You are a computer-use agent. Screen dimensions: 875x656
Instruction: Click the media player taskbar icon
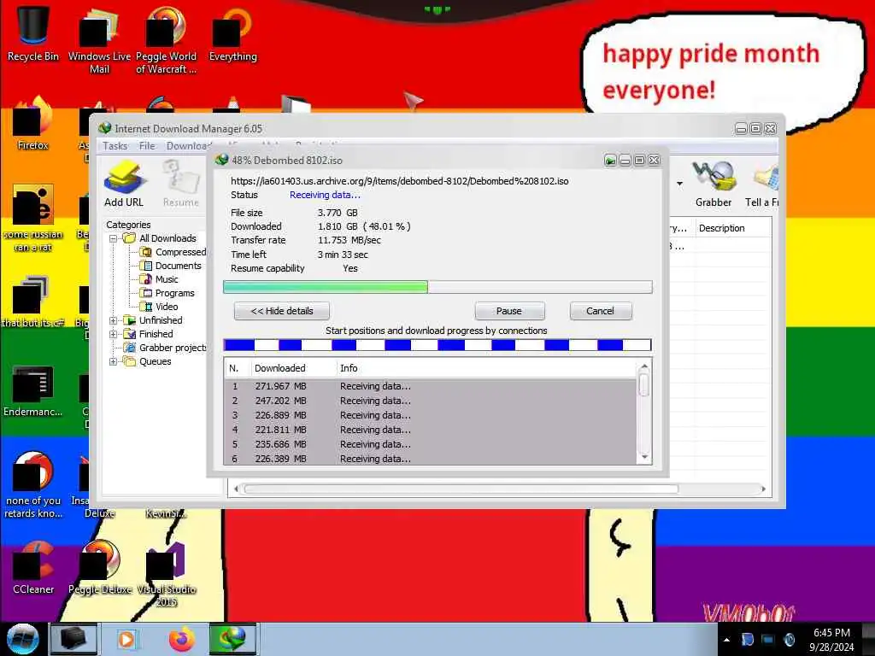(x=126, y=639)
